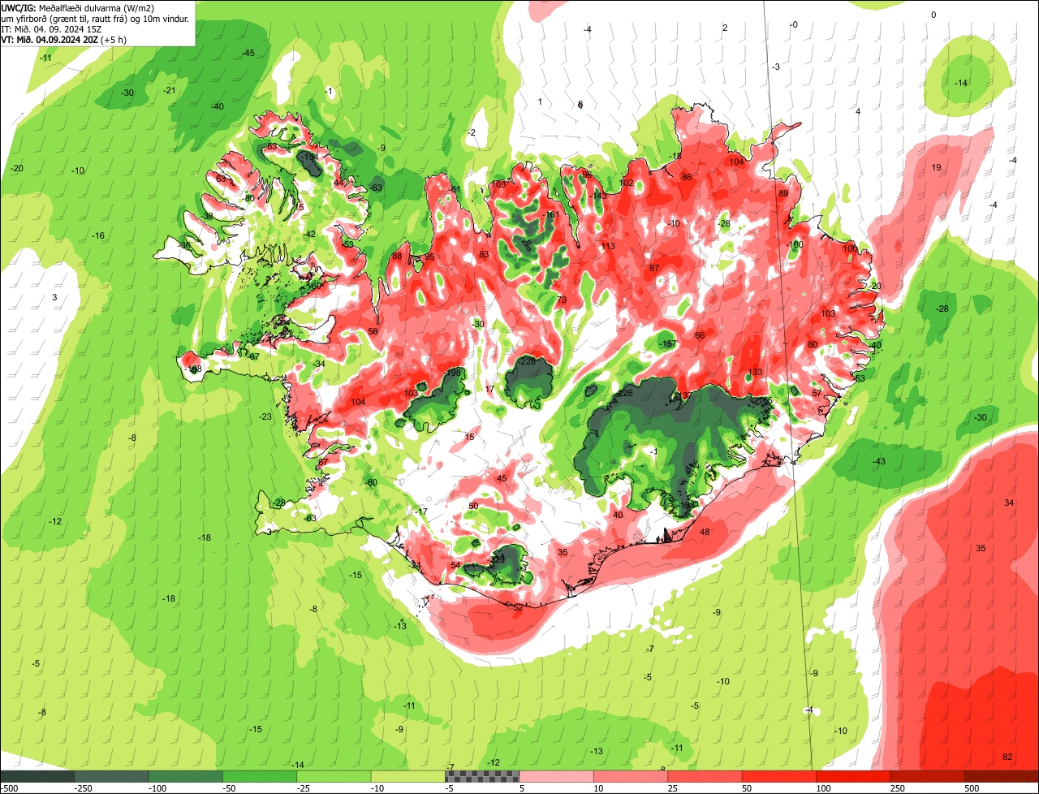Click the red legend swatch between 50 and 100

[778, 776]
